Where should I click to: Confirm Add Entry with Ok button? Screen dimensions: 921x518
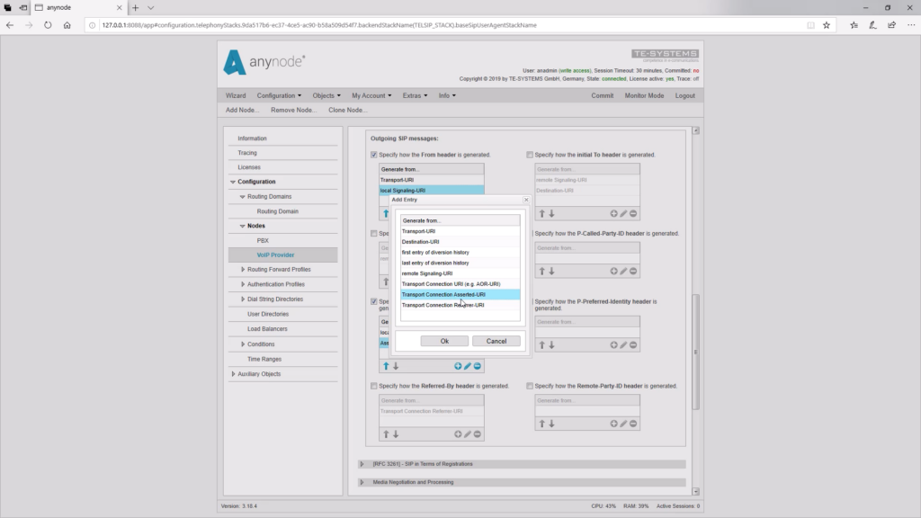(x=444, y=341)
